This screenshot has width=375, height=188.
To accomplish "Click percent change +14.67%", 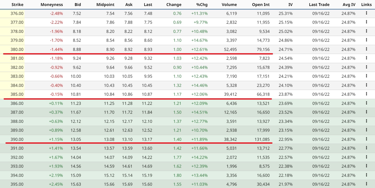I will (199, 40).
